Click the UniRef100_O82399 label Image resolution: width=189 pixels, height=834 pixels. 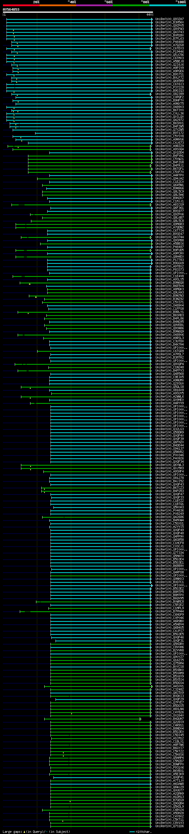pos(170,94)
